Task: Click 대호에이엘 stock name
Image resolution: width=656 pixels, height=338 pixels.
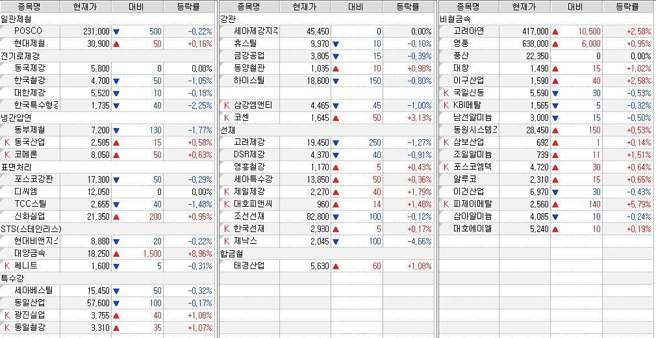Action: [473, 229]
